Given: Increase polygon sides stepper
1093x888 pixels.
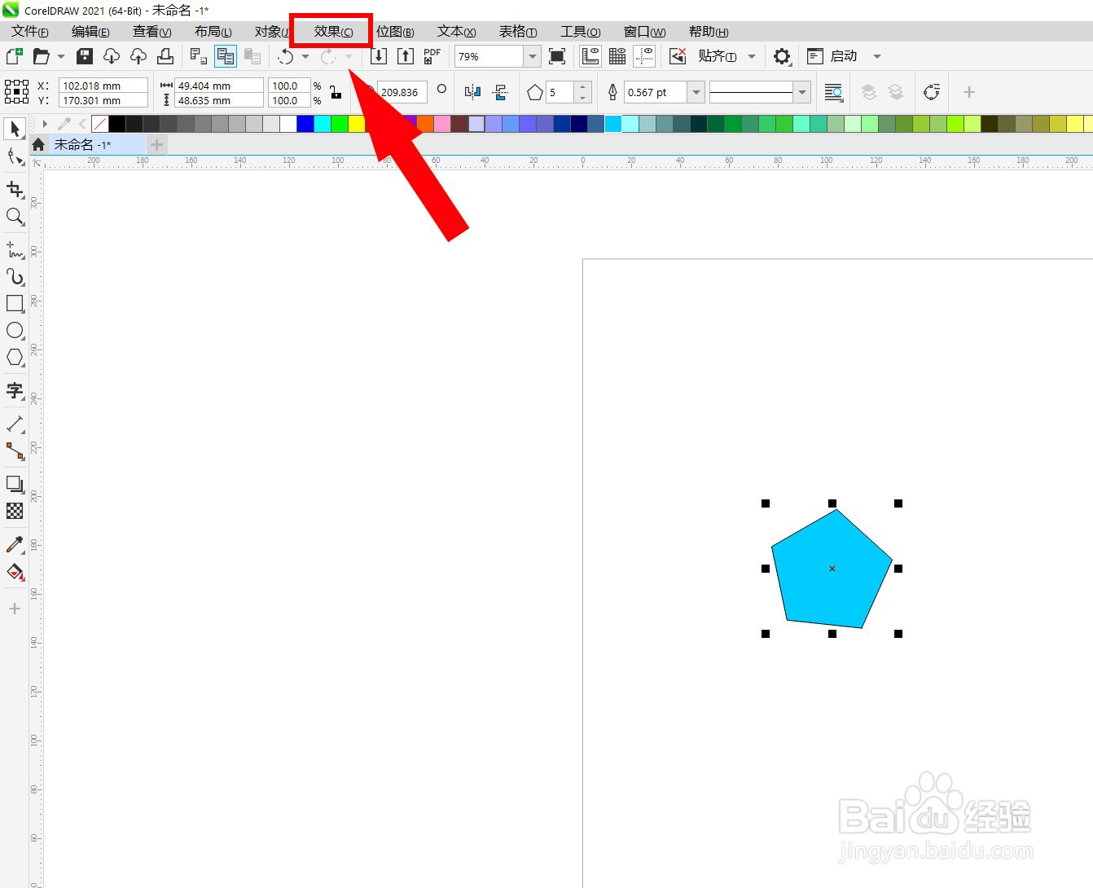Looking at the screenshot, I should (x=582, y=87).
